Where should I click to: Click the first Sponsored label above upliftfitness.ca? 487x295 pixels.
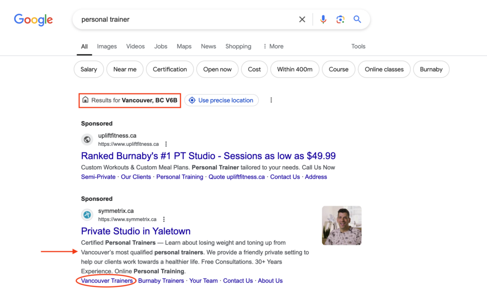click(x=97, y=124)
